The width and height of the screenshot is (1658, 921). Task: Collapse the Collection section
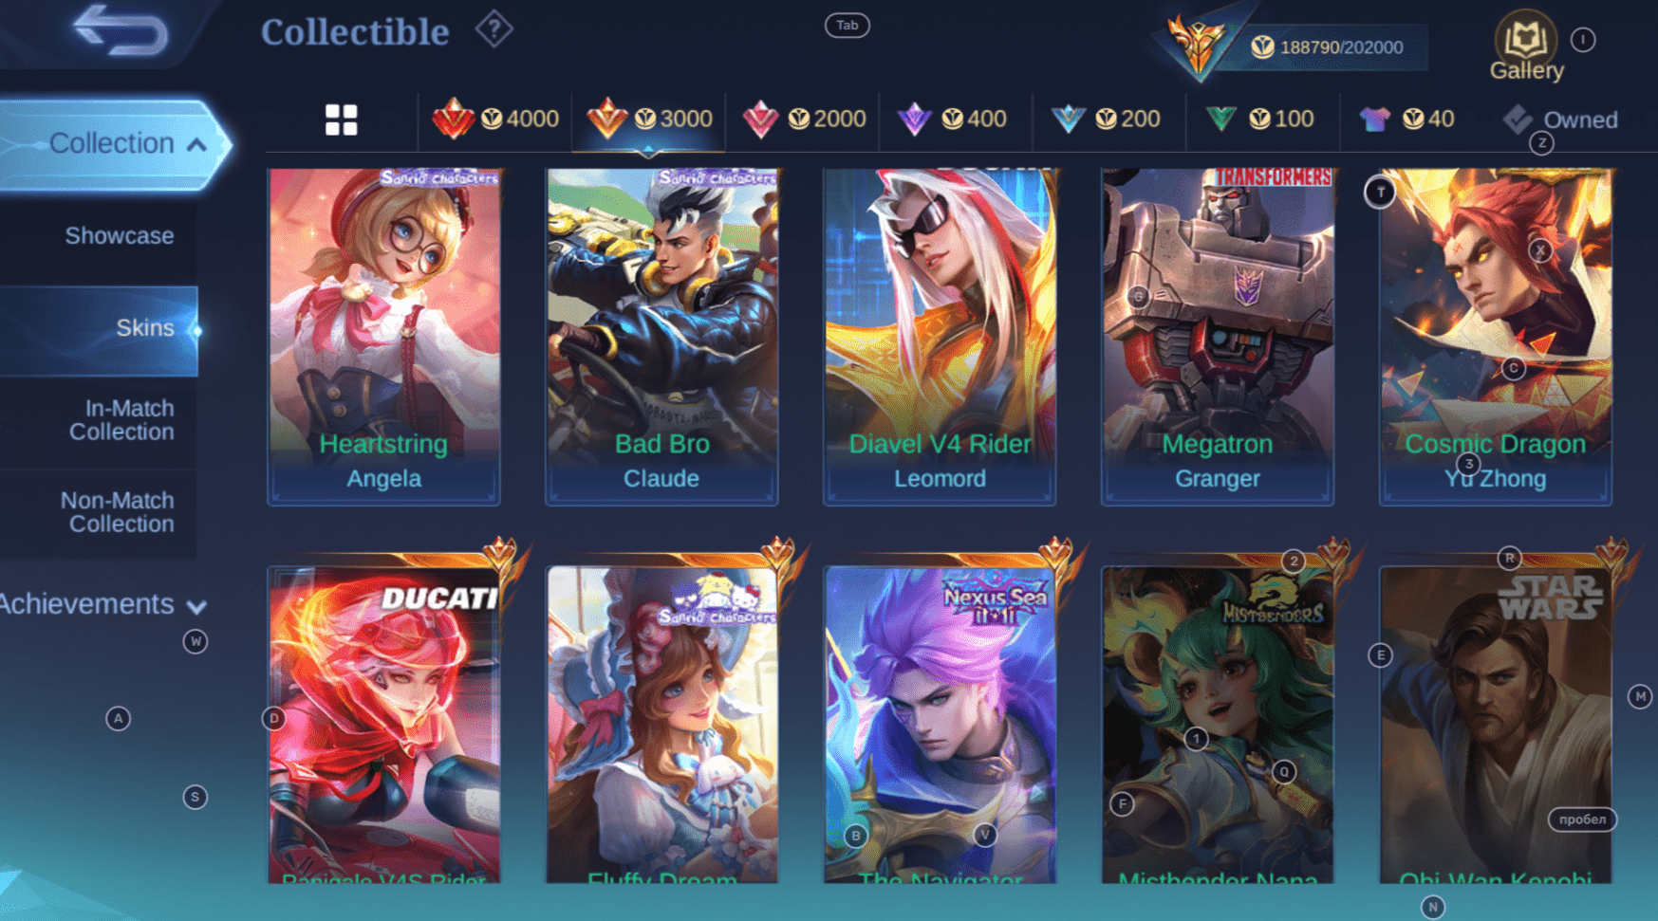click(x=197, y=144)
